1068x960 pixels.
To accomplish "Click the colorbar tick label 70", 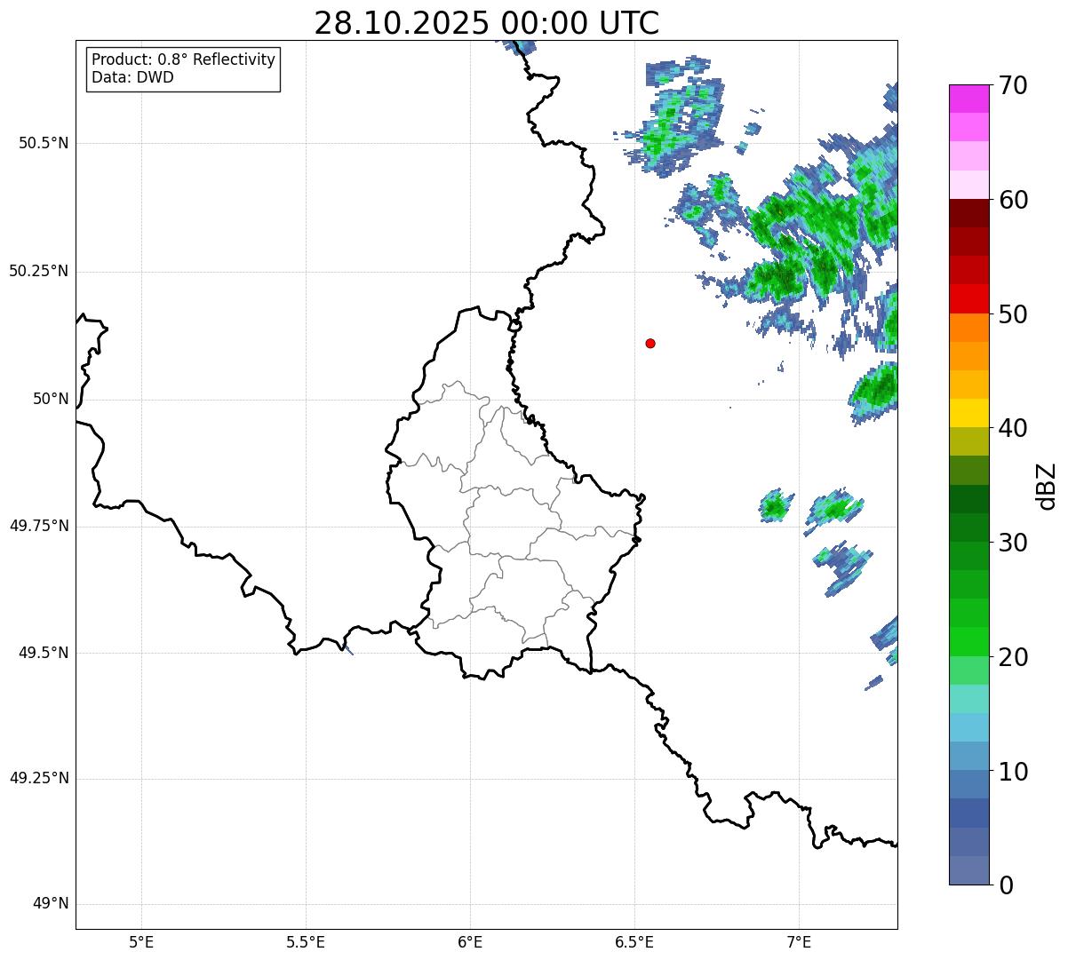I will pyautogui.click(x=1013, y=85).
